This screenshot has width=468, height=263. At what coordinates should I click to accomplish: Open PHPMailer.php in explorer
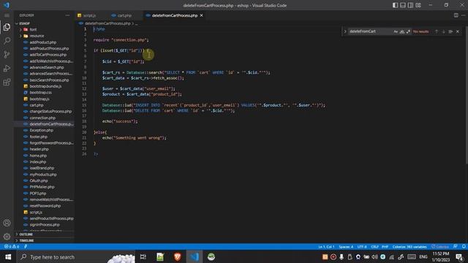click(x=42, y=187)
